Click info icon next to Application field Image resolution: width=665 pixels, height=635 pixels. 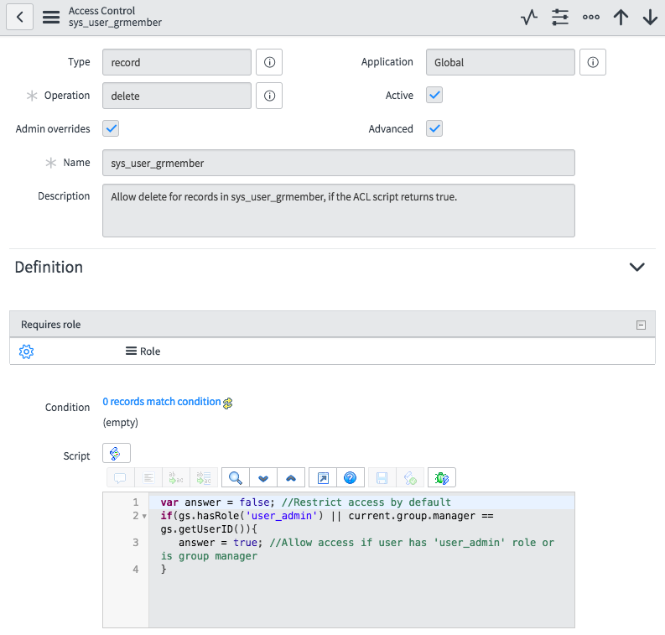593,62
